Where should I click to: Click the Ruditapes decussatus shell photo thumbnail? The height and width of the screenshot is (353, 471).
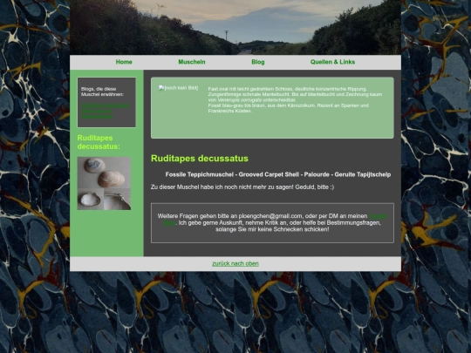(x=104, y=183)
